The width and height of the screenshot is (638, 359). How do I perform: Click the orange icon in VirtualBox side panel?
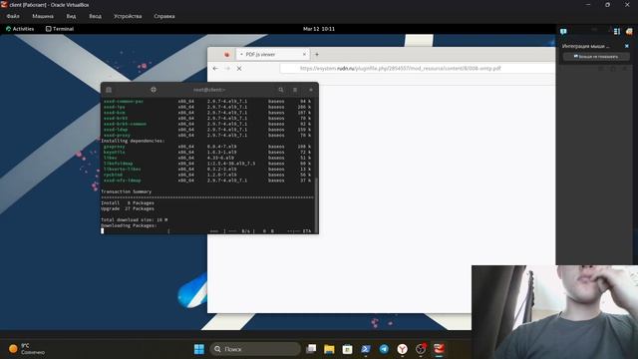point(629,31)
